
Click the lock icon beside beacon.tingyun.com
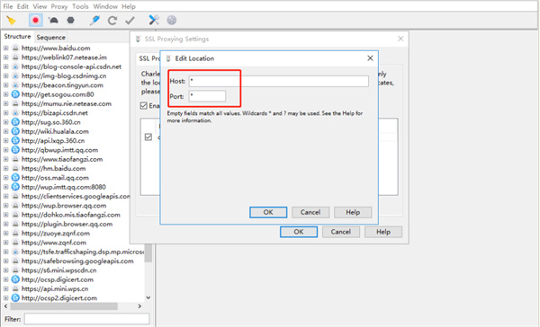pos(15,85)
